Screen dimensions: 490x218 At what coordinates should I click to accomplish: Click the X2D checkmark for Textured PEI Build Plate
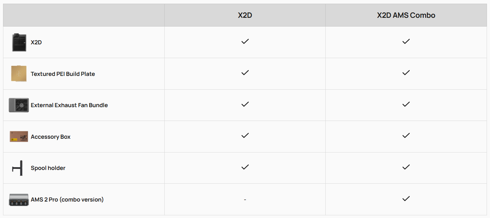pyautogui.click(x=245, y=73)
